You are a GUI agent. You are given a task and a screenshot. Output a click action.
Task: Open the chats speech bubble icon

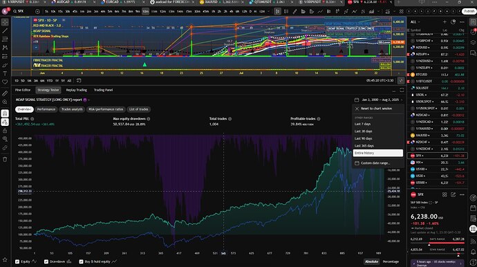pyautogui.click(x=473, y=53)
